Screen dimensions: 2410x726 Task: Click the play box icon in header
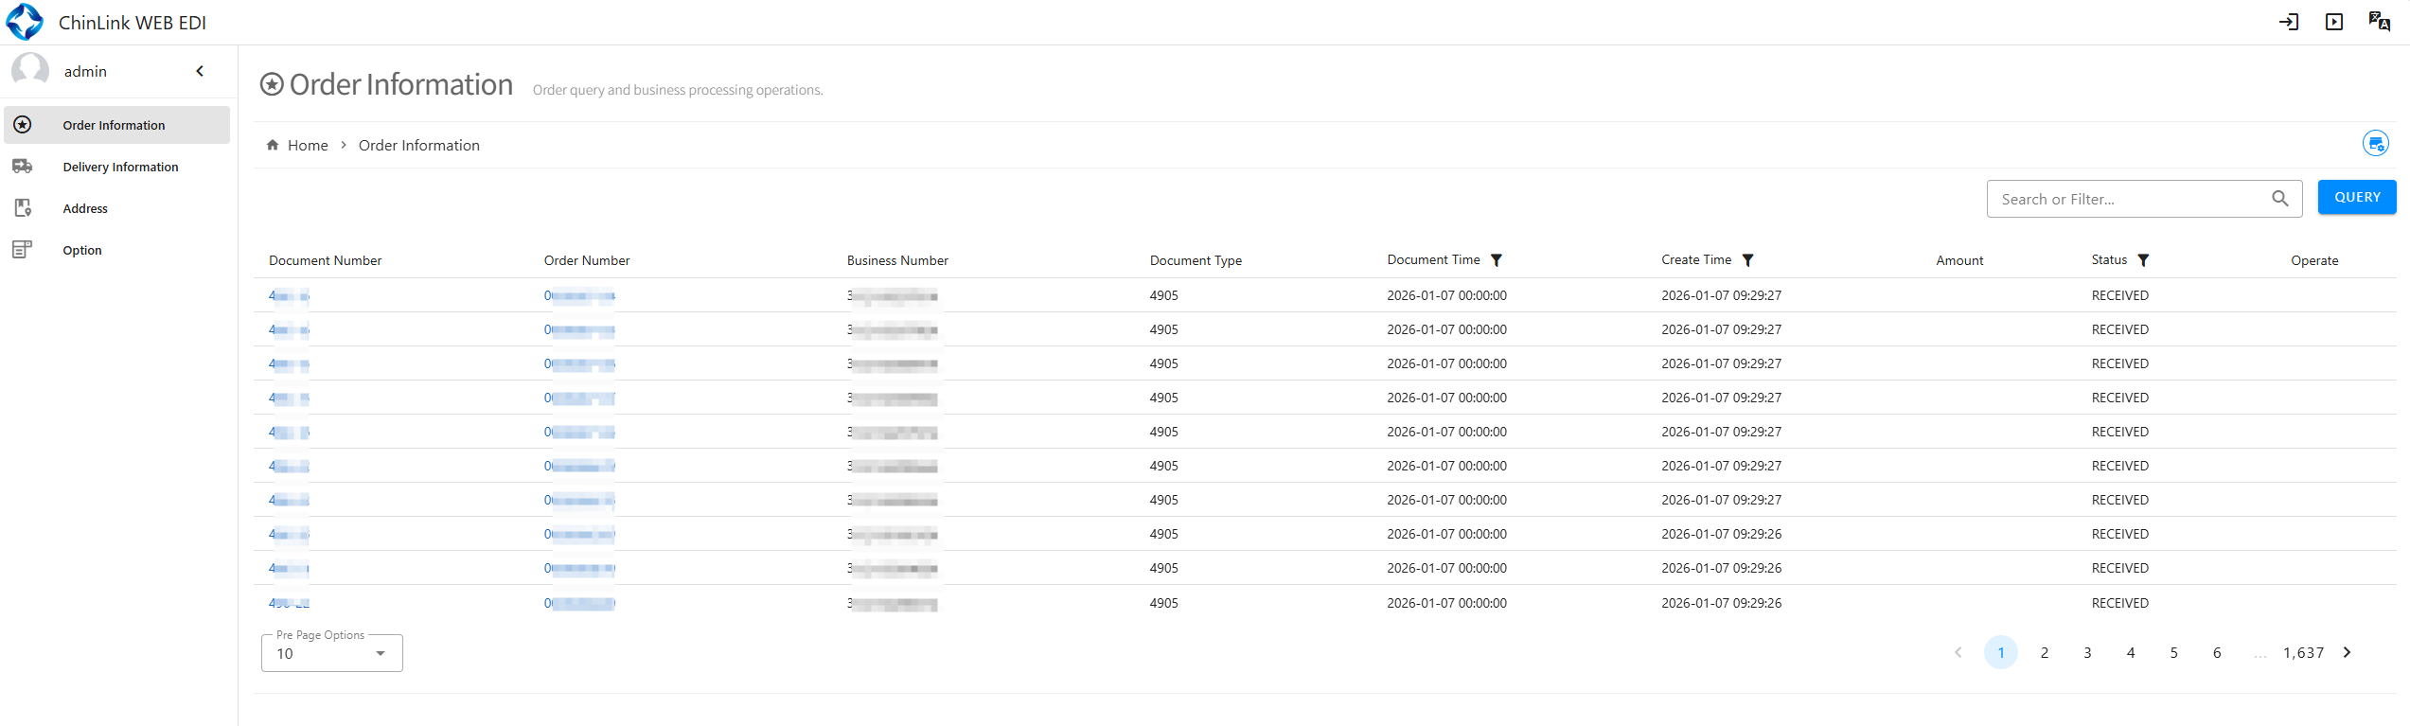(2333, 22)
